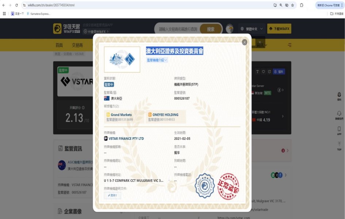Open the 附件1 attachment document
Image resolution: width=345 pixels, height=219 pixels.
click(112, 195)
